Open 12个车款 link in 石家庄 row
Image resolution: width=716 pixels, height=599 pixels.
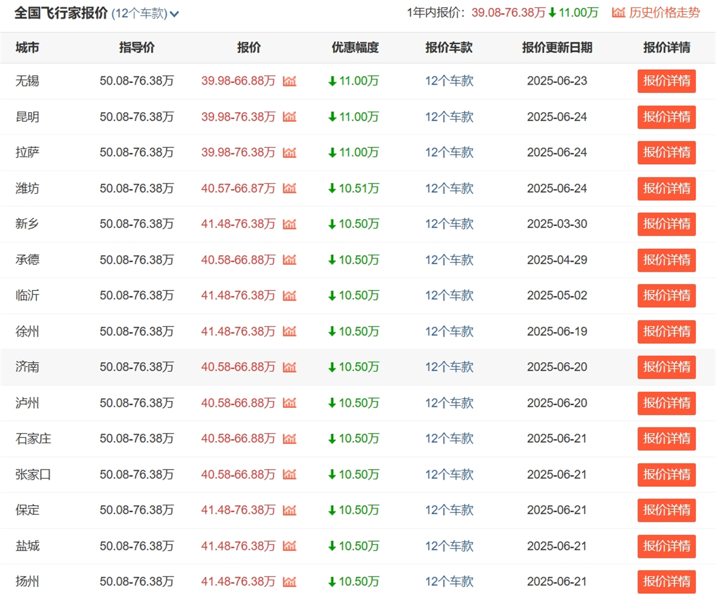[449, 439]
